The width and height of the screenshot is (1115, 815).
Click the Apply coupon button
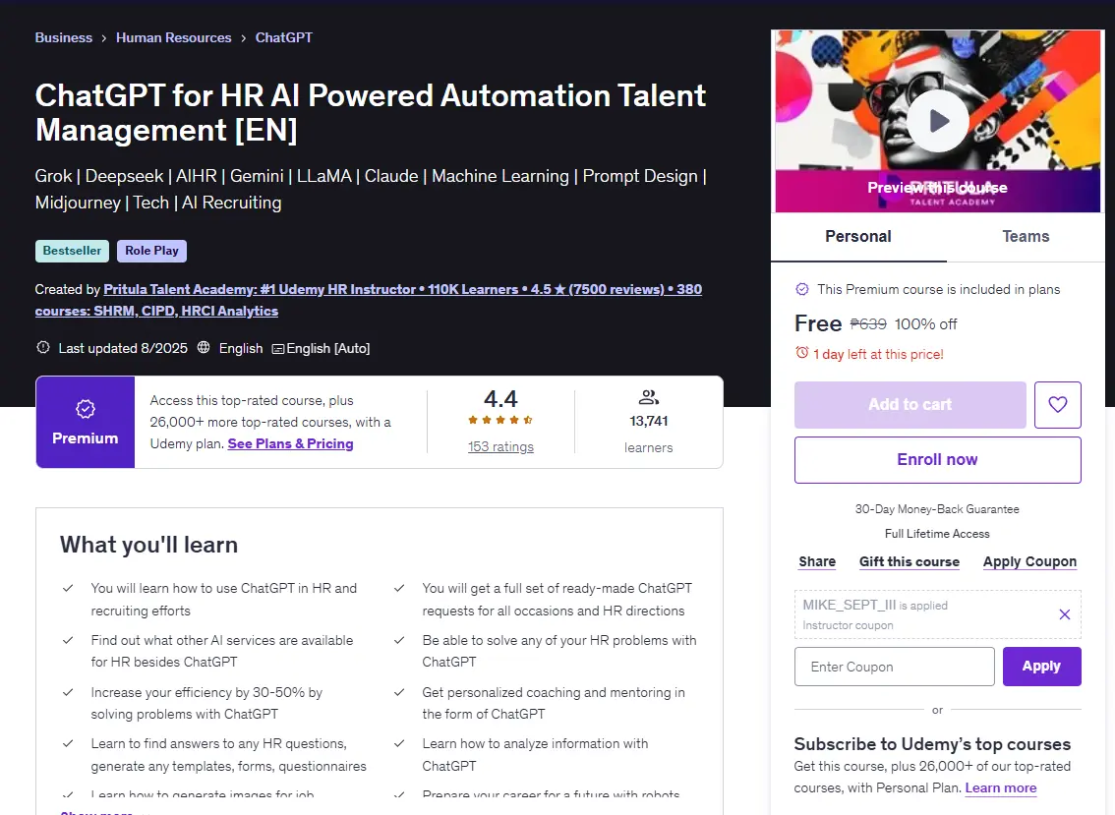(1042, 667)
